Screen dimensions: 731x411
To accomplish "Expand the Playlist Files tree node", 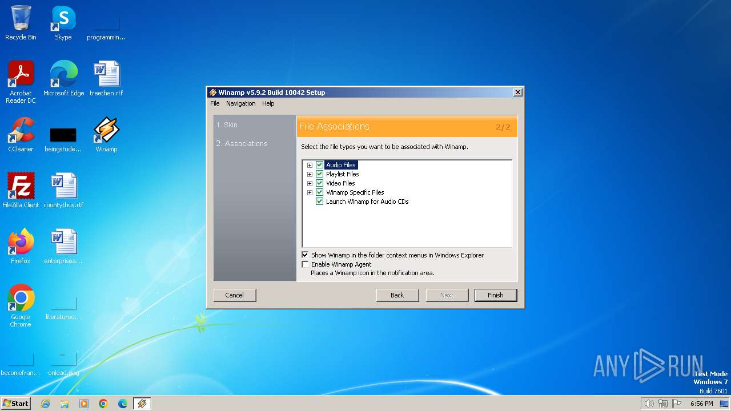I will [x=310, y=174].
